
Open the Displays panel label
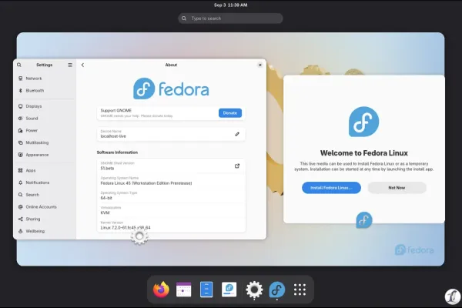coord(34,106)
